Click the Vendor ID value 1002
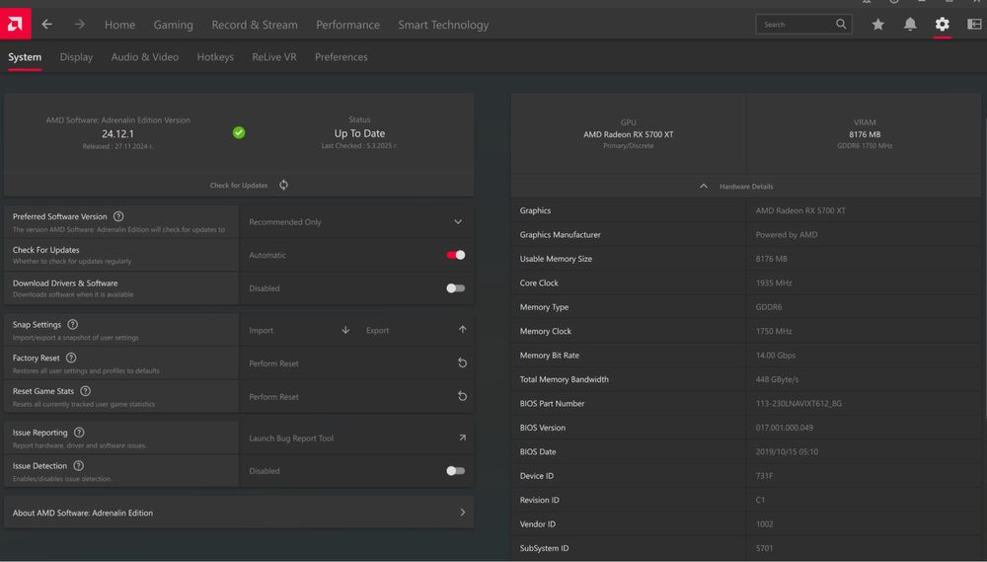Viewport: 987px width, 562px height. pos(764,524)
